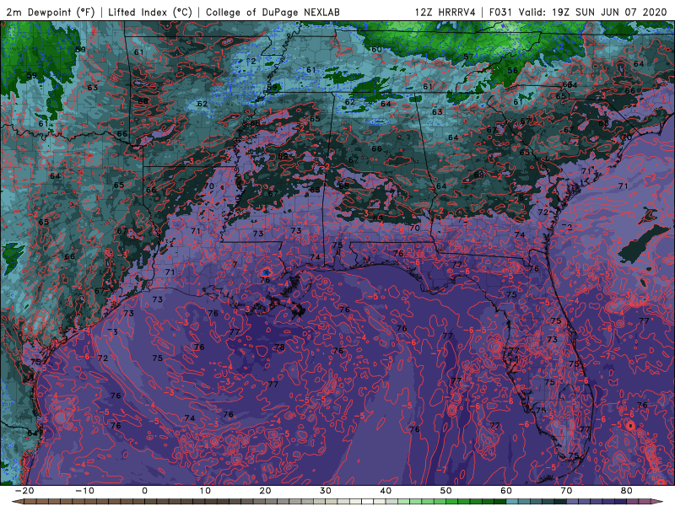Click the '12Z HRRRV4' model run label
This screenshot has width=675, height=506.
(x=445, y=12)
